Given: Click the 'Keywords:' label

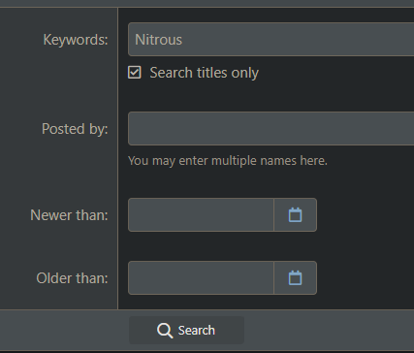Looking at the screenshot, I should pyautogui.click(x=76, y=40).
